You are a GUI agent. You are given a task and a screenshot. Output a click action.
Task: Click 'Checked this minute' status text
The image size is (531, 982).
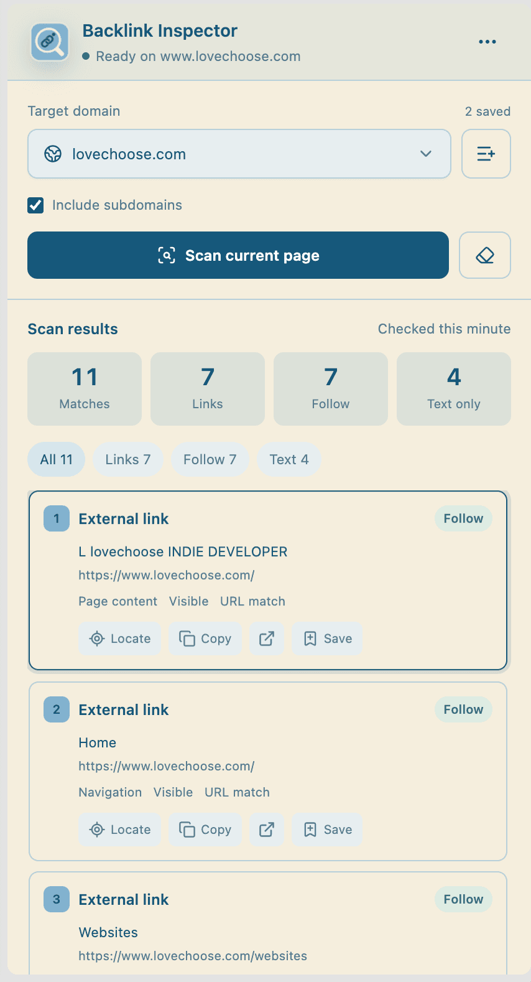click(445, 329)
